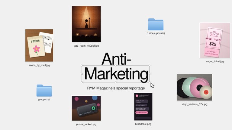Click the top-center handle of Marketing box
The image size is (232, 130).
pyautogui.click(x=116, y=65)
